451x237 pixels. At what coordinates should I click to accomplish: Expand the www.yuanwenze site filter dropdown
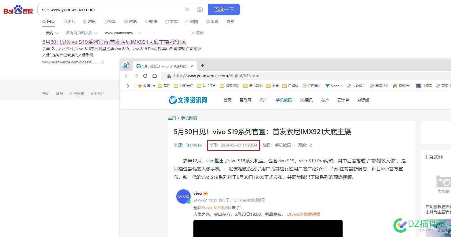(123, 33)
